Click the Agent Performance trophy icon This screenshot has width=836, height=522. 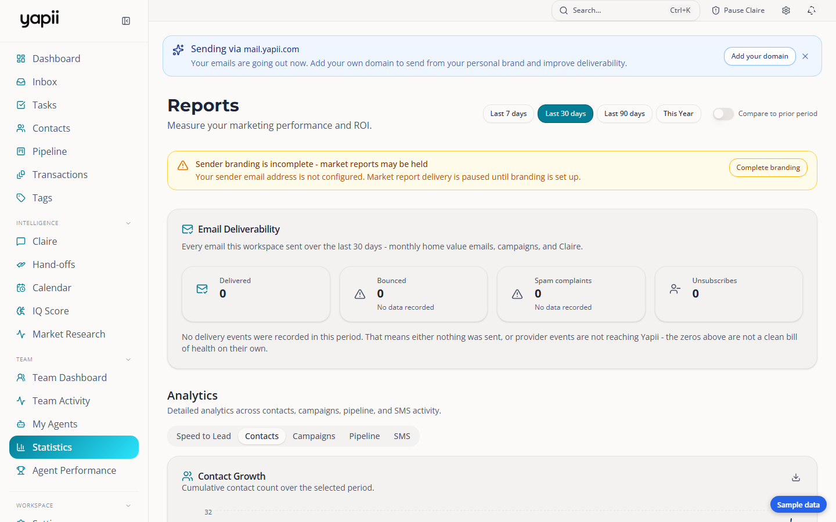[21, 470]
